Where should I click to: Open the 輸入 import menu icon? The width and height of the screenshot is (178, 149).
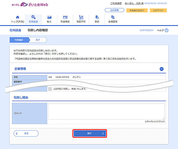click(x=49, y=17)
